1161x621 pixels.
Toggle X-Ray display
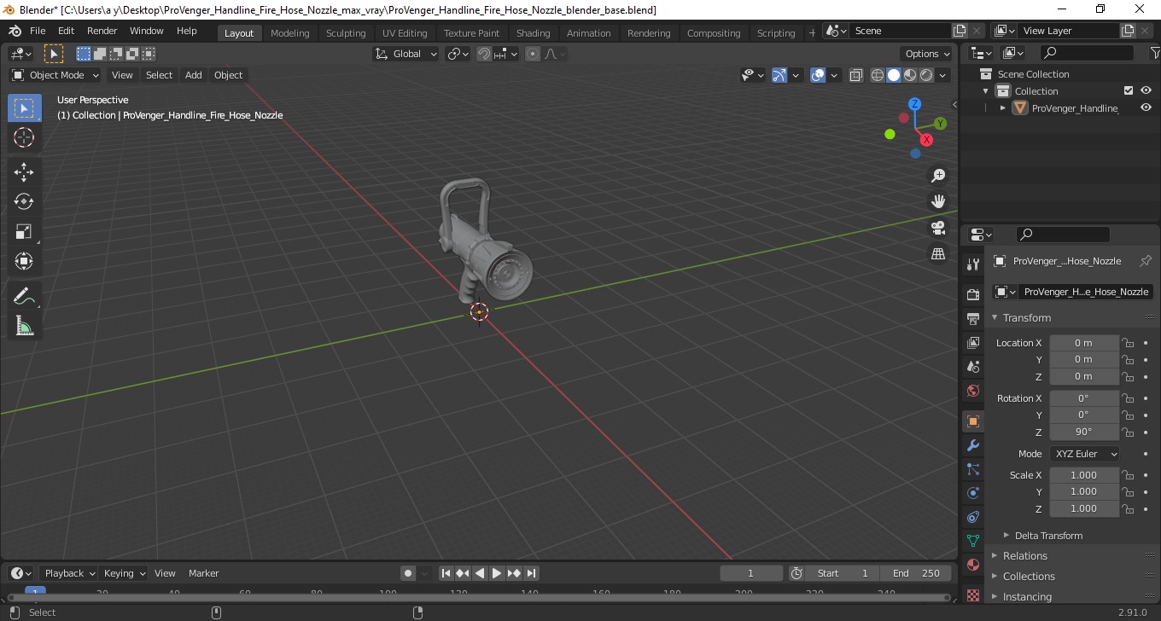point(856,75)
